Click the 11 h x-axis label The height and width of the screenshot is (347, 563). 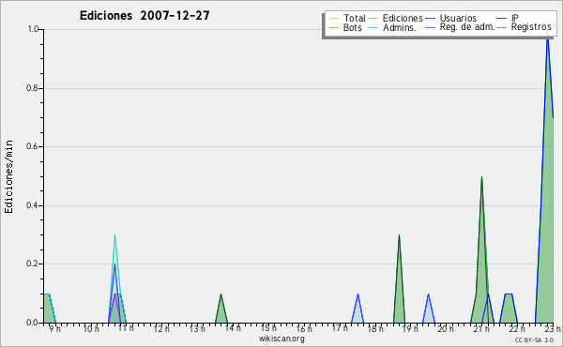(x=126, y=328)
